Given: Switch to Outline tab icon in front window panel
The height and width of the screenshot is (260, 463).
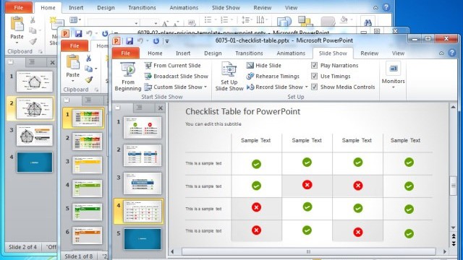Looking at the screenshot, I should click(139, 108).
